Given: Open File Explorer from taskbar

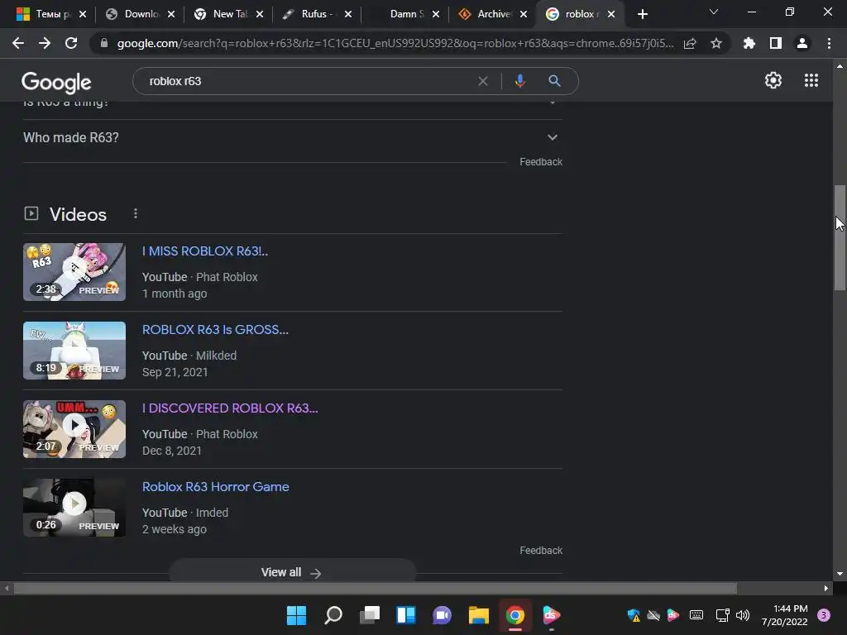Looking at the screenshot, I should 479,615.
